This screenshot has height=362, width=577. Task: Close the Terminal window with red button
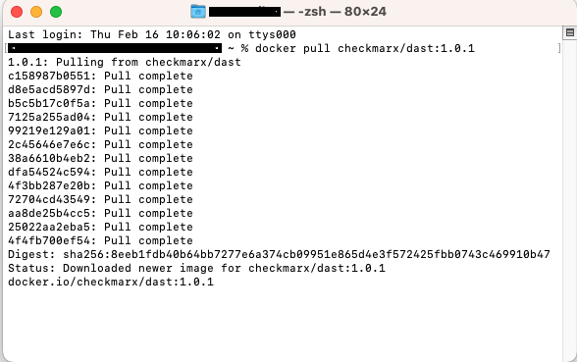tap(17, 12)
